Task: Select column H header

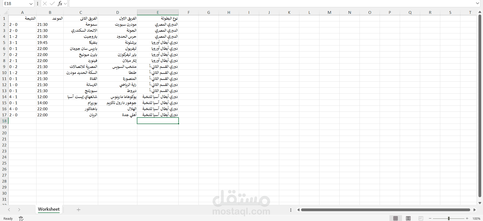Action: coord(229,12)
